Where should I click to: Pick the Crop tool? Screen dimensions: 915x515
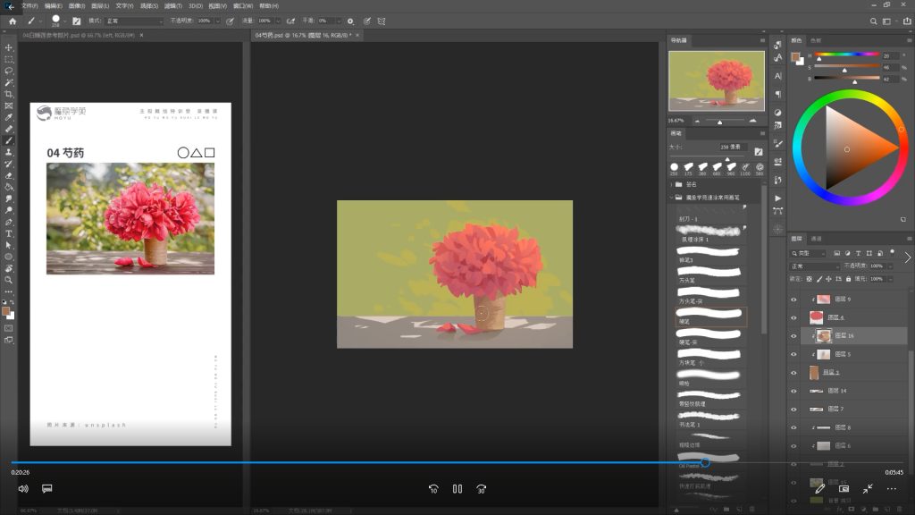[x=9, y=94]
